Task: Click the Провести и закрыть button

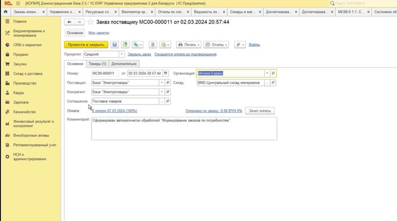Action: coord(86,45)
